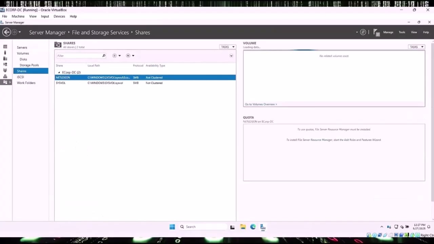Open the Windows Start button
This screenshot has width=434, height=244.
point(172,227)
